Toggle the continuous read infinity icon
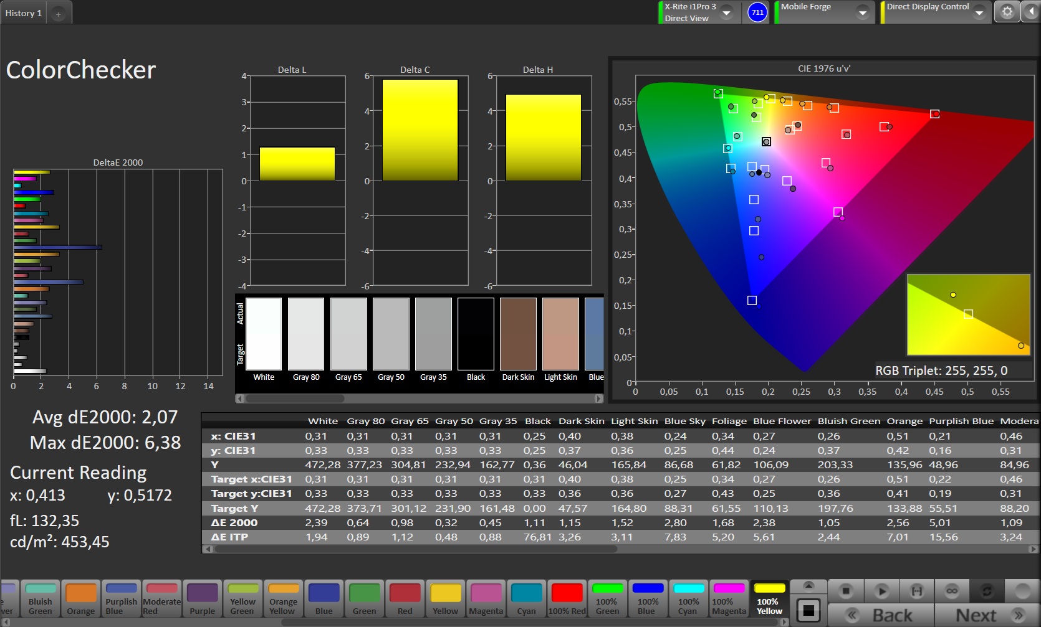This screenshot has width=1041, height=627. click(x=951, y=590)
